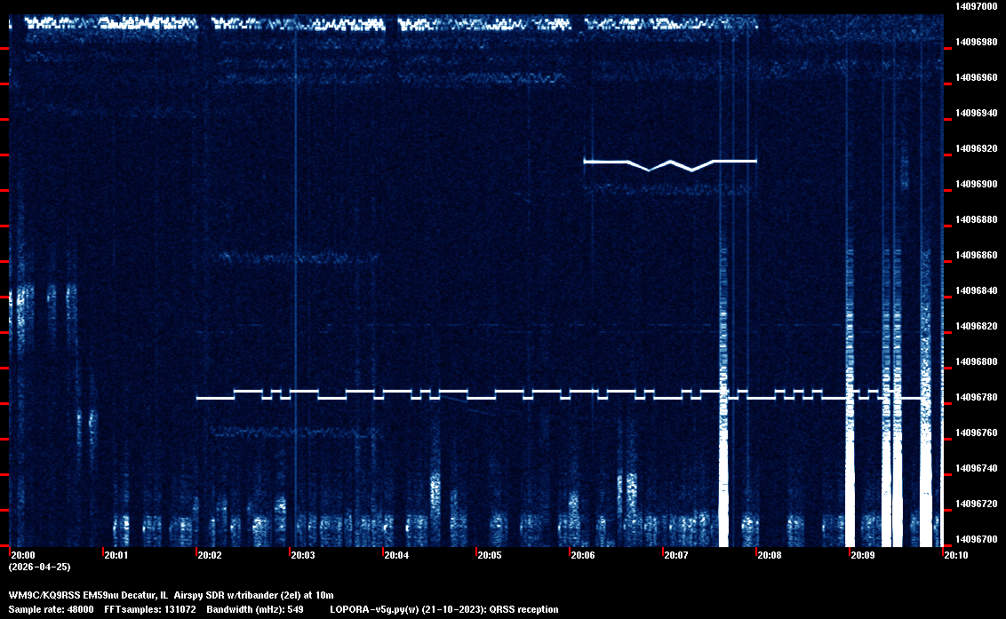1006x619 pixels.
Task: Click the zigzag QRSS signal trace near 14096920
Action: (670, 165)
